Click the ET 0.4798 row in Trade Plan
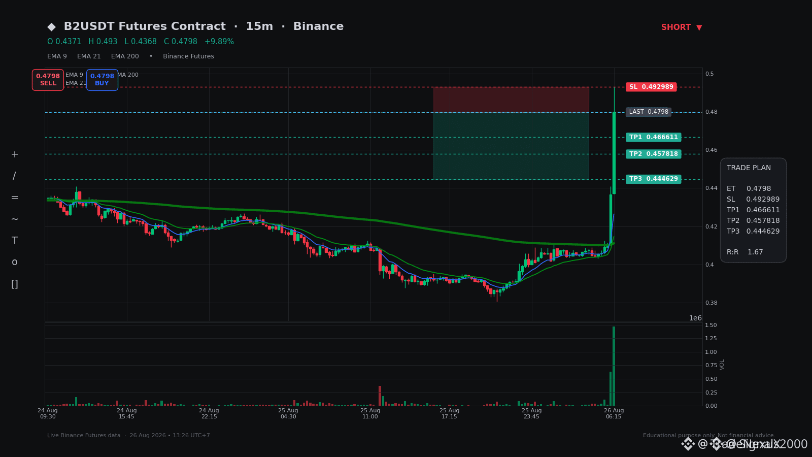812x457 pixels. coord(749,189)
